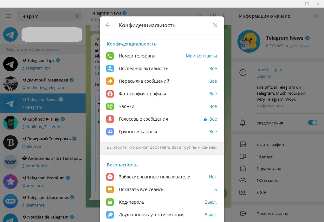This screenshot has height=222, width=324.
Task: Click the Вечерний Телеграмъ B avatar
Action: 10,142
